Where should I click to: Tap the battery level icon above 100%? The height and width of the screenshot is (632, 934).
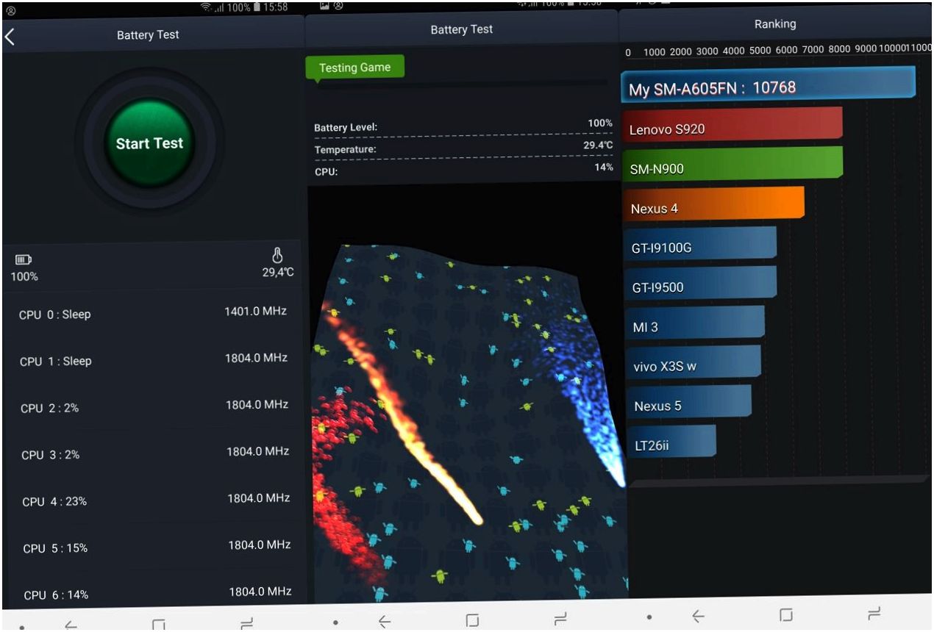pyautogui.click(x=24, y=259)
